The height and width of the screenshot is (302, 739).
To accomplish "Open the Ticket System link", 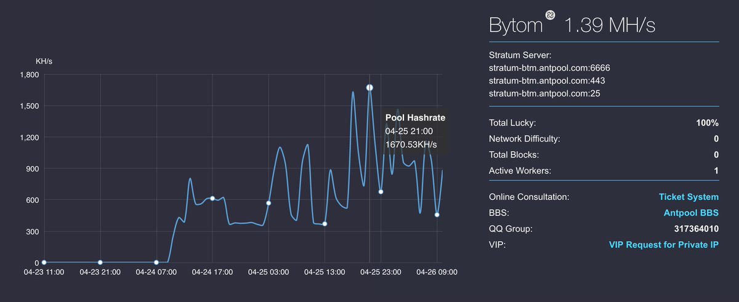I will click(x=689, y=197).
